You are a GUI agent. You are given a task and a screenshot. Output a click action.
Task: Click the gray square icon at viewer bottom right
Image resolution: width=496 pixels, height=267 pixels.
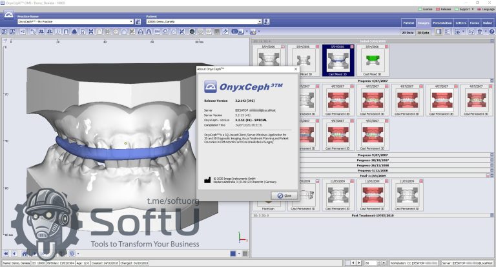click(x=245, y=253)
